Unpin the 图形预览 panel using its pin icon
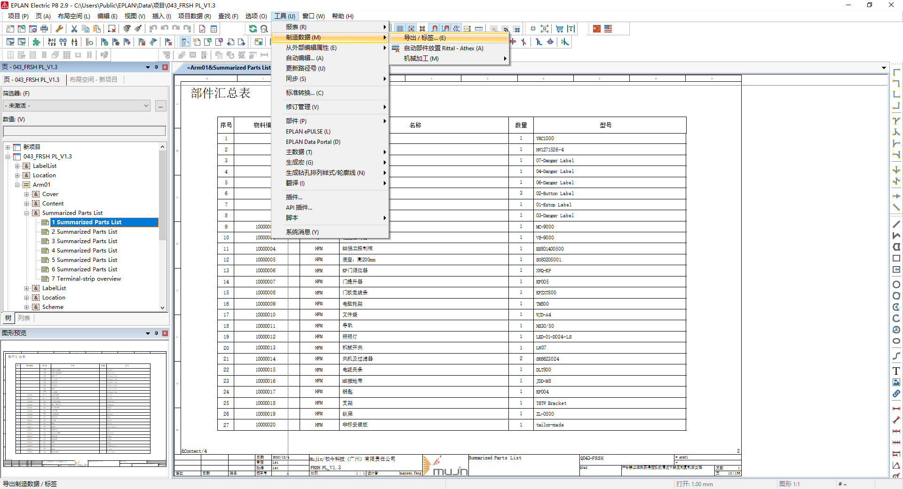This screenshot has width=903, height=489. pos(157,333)
